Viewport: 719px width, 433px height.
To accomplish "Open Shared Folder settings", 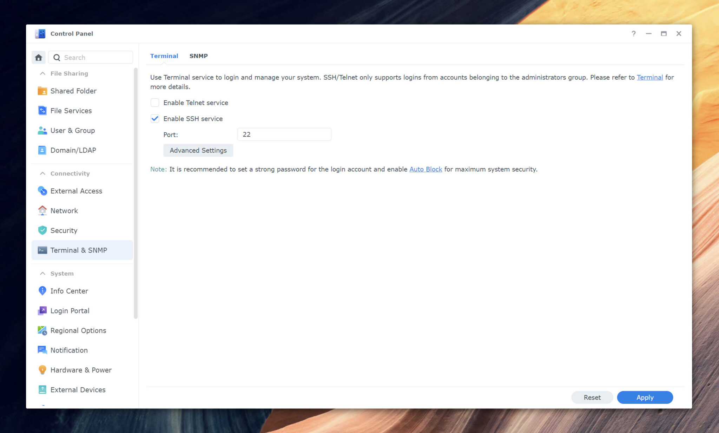I will coord(73,91).
